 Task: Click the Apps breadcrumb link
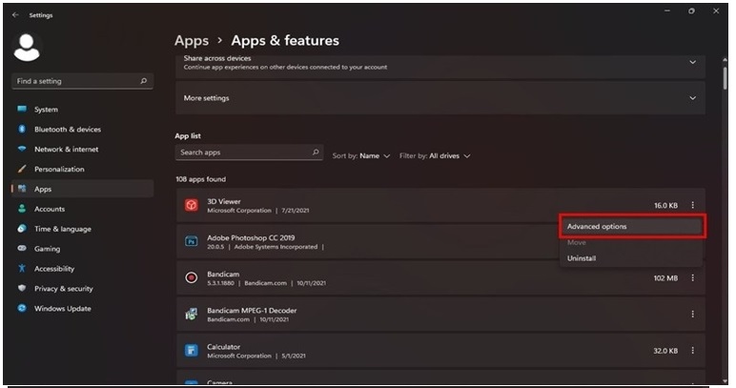pyautogui.click(x=192, y=40)
